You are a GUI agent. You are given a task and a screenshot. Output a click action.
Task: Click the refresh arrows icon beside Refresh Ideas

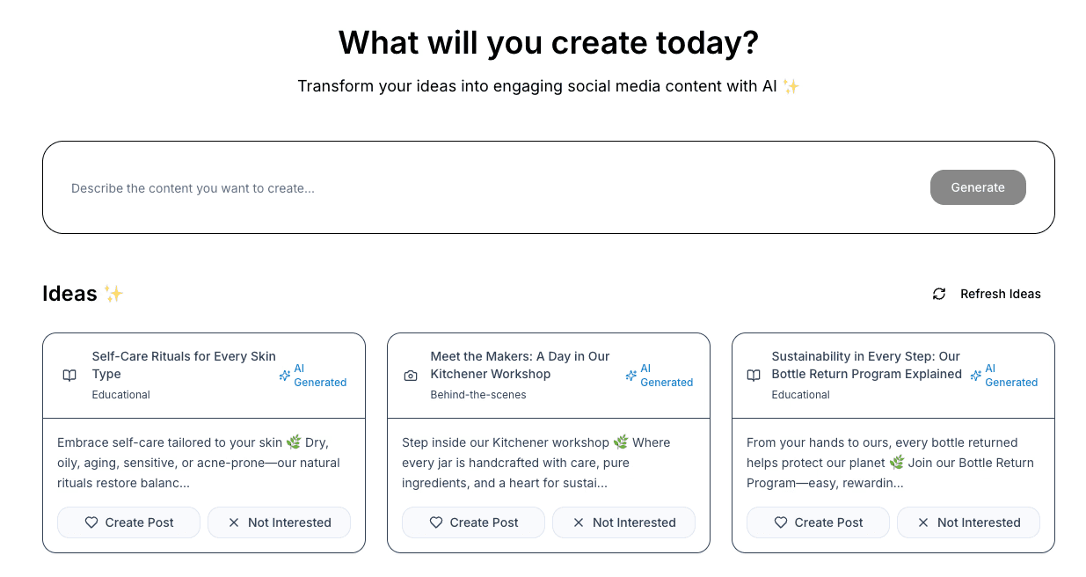939,294
